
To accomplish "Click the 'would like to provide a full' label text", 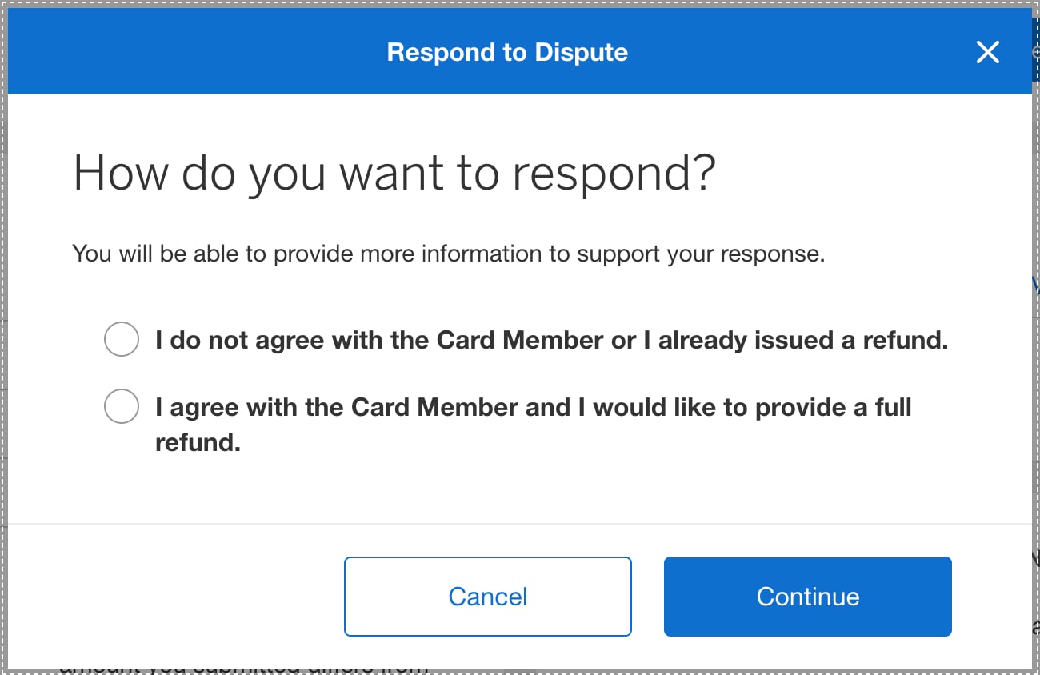I will click(x=752, y=408).
